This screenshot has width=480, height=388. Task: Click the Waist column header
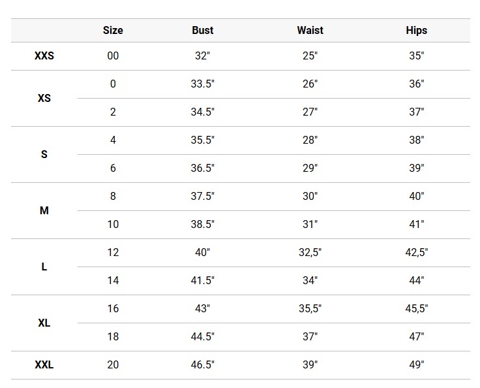(x=310, y=30)
